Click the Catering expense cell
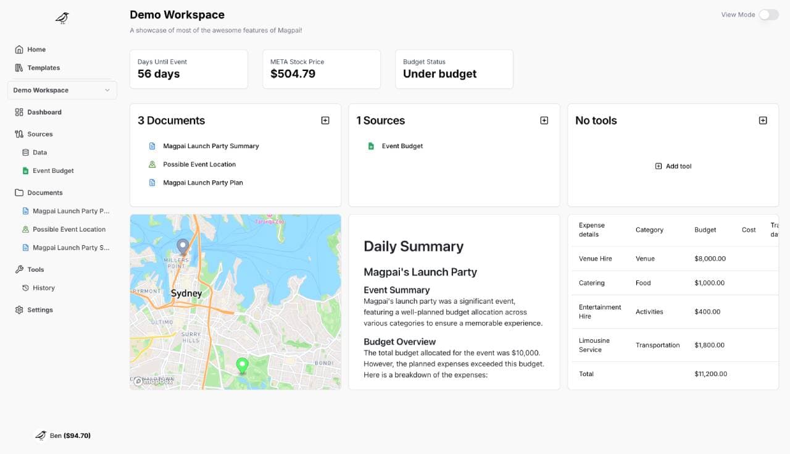This screenshot has height=454, width=790. click(592, 283)
